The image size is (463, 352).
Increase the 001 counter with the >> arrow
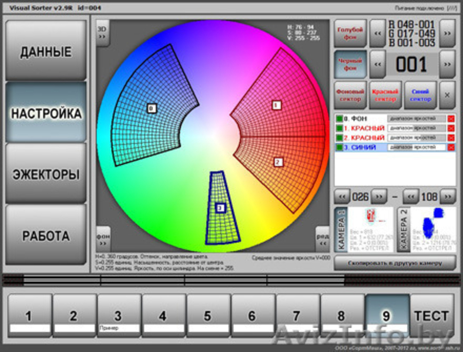(x=448, y=63)
